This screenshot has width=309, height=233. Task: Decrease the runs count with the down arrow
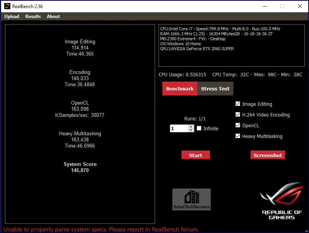coord(191,130)
